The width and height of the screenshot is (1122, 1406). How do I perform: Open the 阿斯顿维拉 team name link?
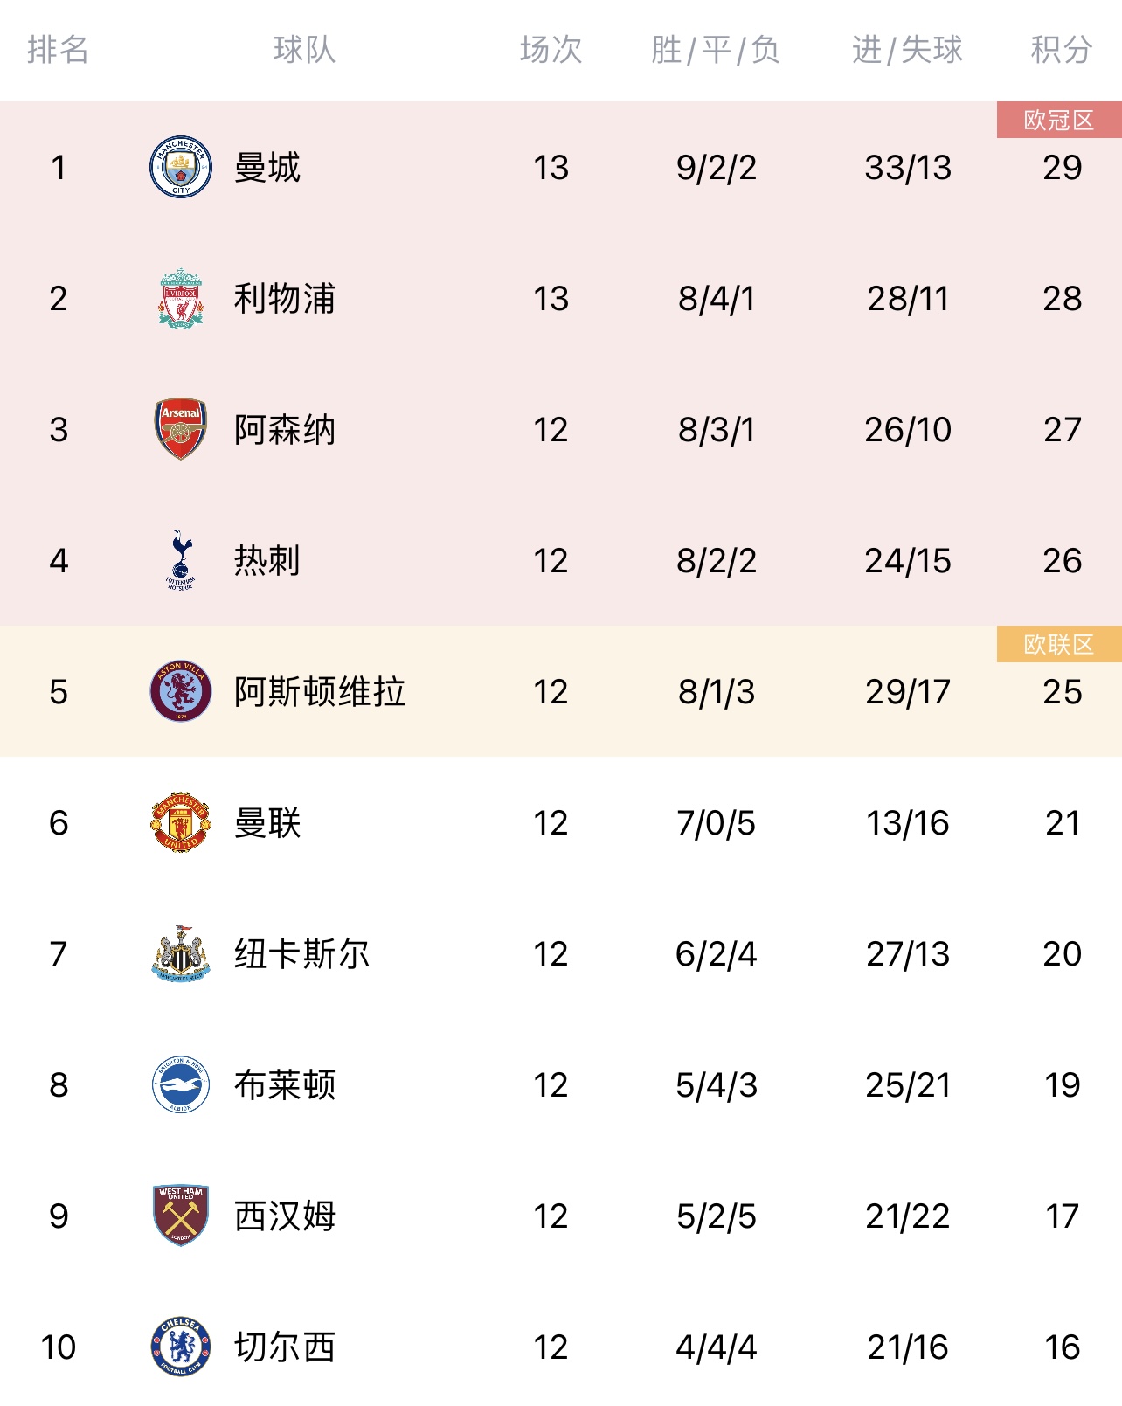[x=320, y=691]
